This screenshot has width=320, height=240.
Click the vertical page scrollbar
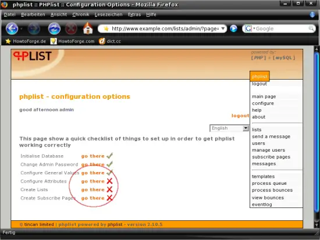(317, 132)
